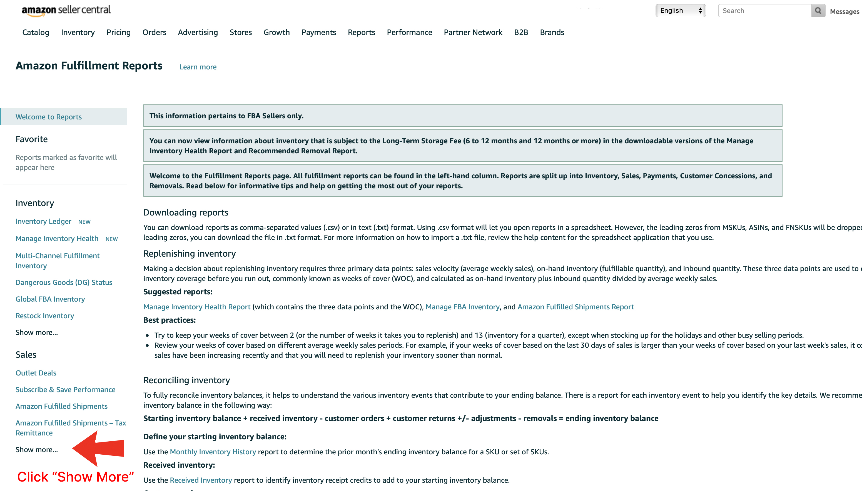Click the Amazon Fulfillment Reports heading

click(89, 66)
